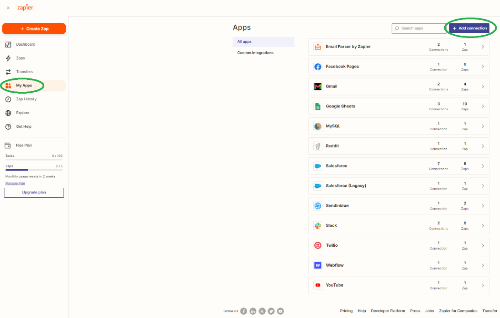The height and width of the screenshot is (318, 500).
Task: Click the Webflow app icon
Action: click(318, 265)
